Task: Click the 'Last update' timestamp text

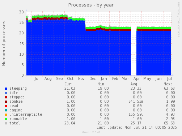Action: [x=137, y=127]
